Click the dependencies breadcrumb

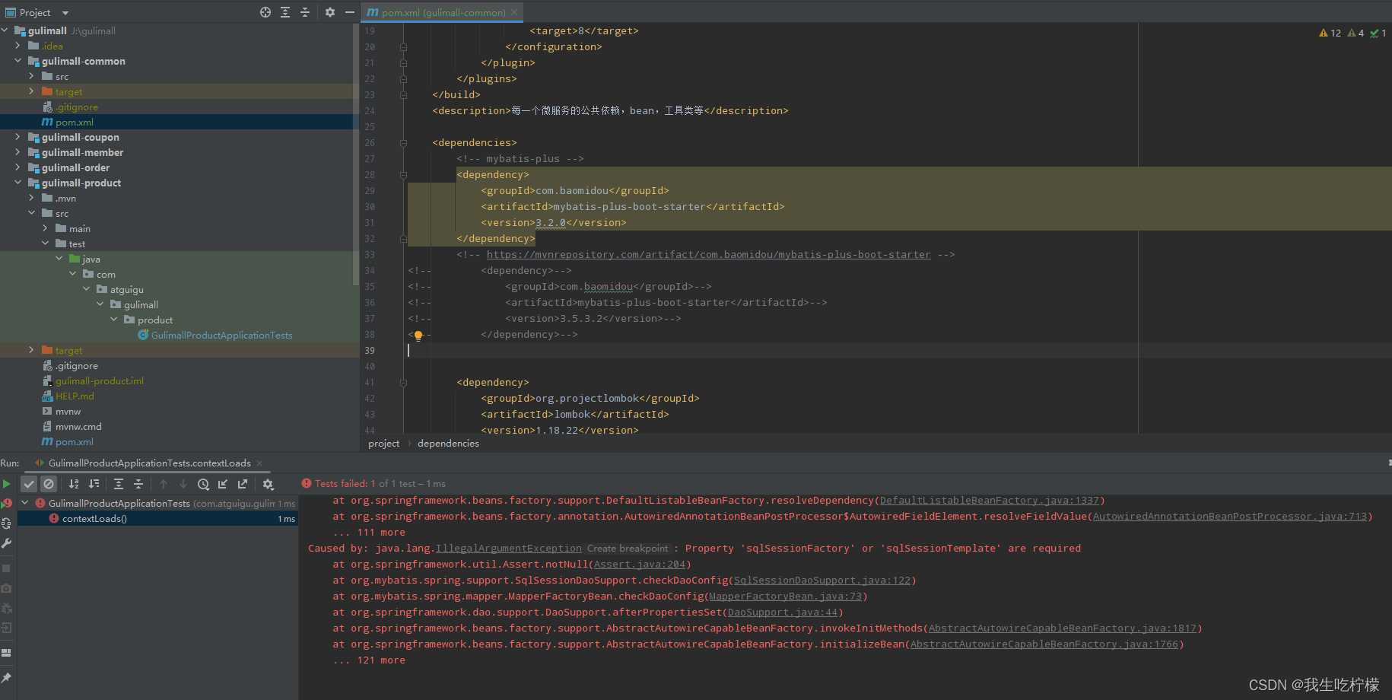click(x=448, y=444)
